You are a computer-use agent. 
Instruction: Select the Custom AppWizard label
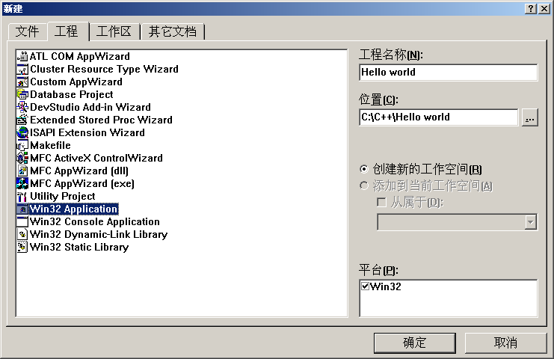click(76, 82)
